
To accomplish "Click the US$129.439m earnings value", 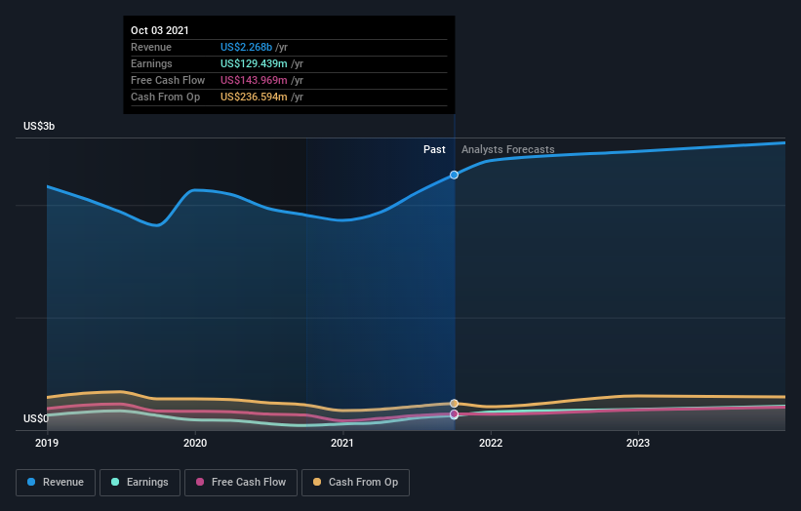I will 254,63.
